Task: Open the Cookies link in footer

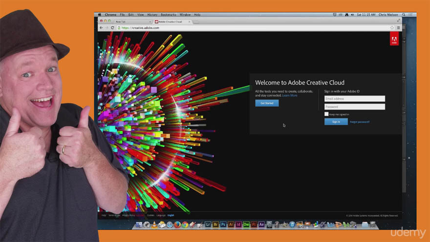Action: coord(150,216)
